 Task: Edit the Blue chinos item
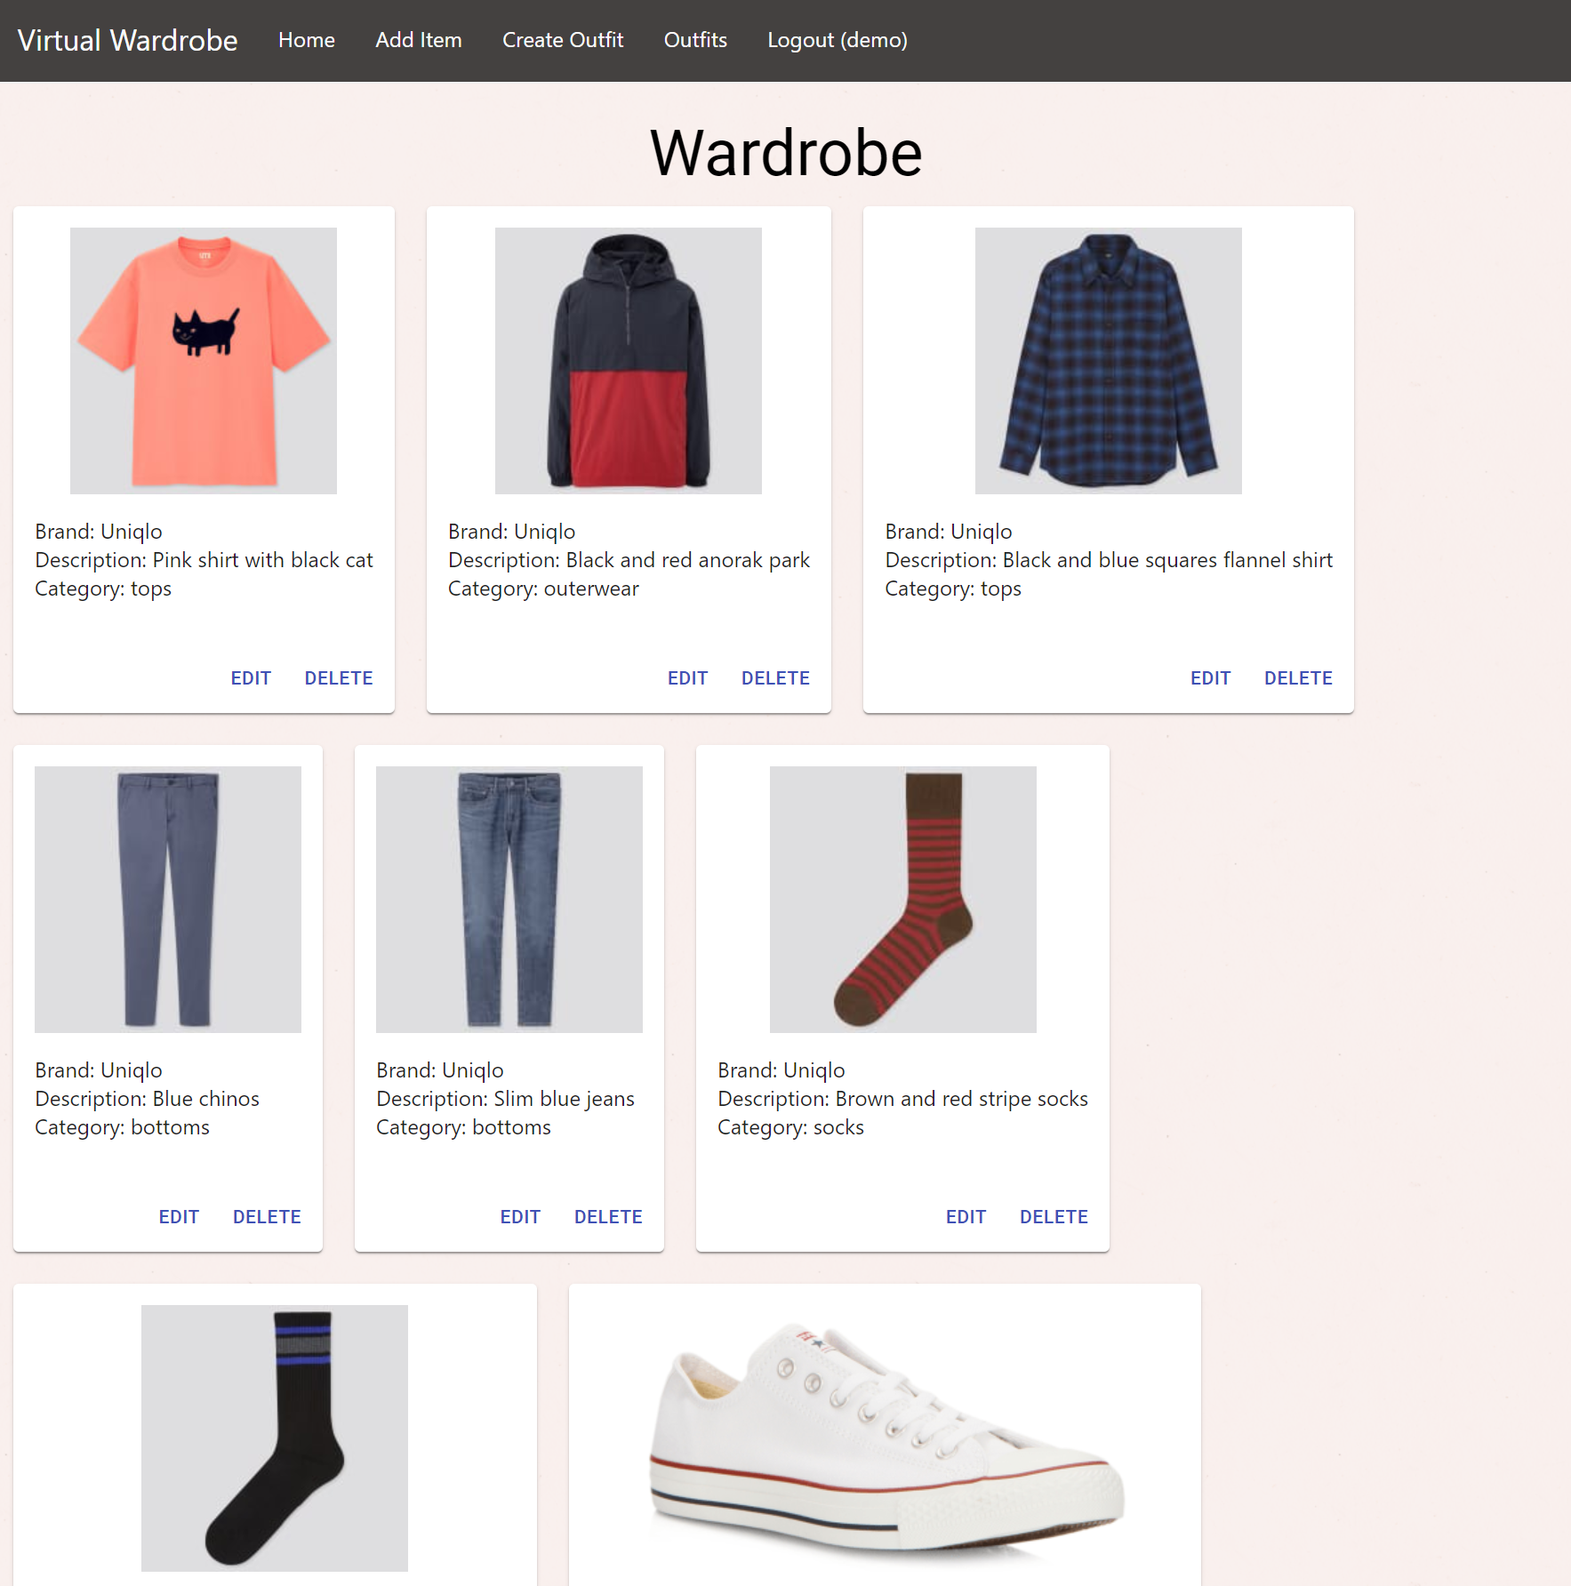(x=179, y=1217)
